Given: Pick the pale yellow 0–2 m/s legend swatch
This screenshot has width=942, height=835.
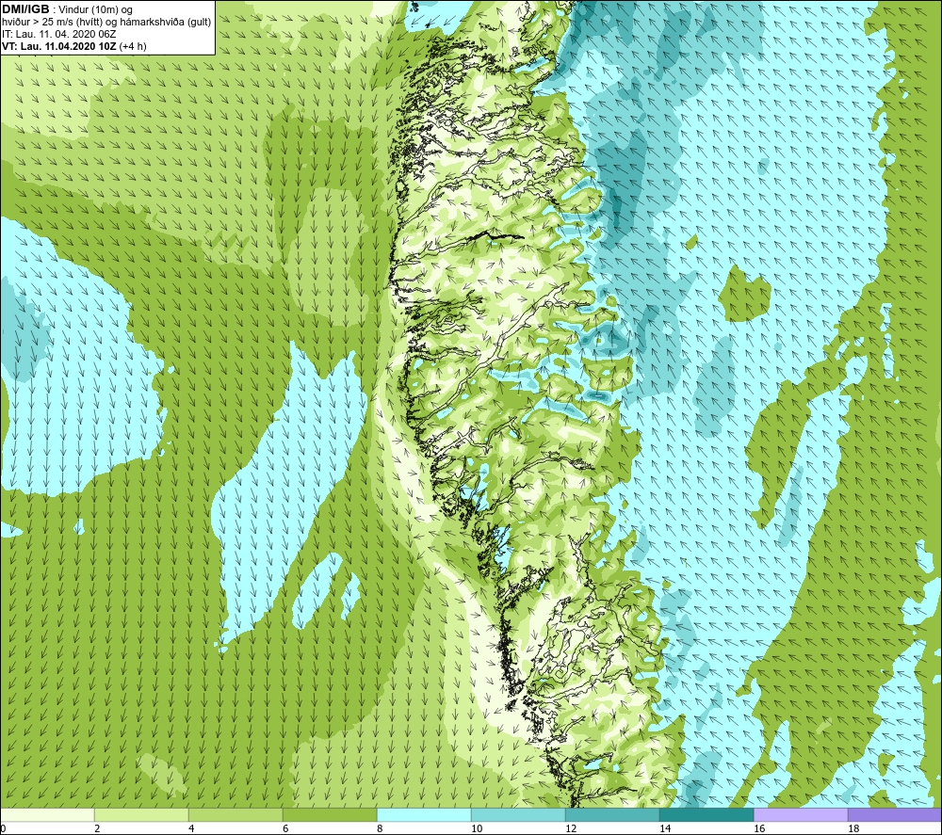Looking at the screenshot, I should pos(47,814).
